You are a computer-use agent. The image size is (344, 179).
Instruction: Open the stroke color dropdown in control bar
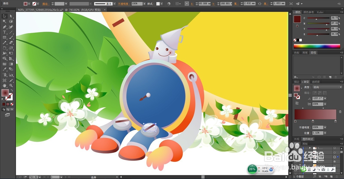coord(38,4)
